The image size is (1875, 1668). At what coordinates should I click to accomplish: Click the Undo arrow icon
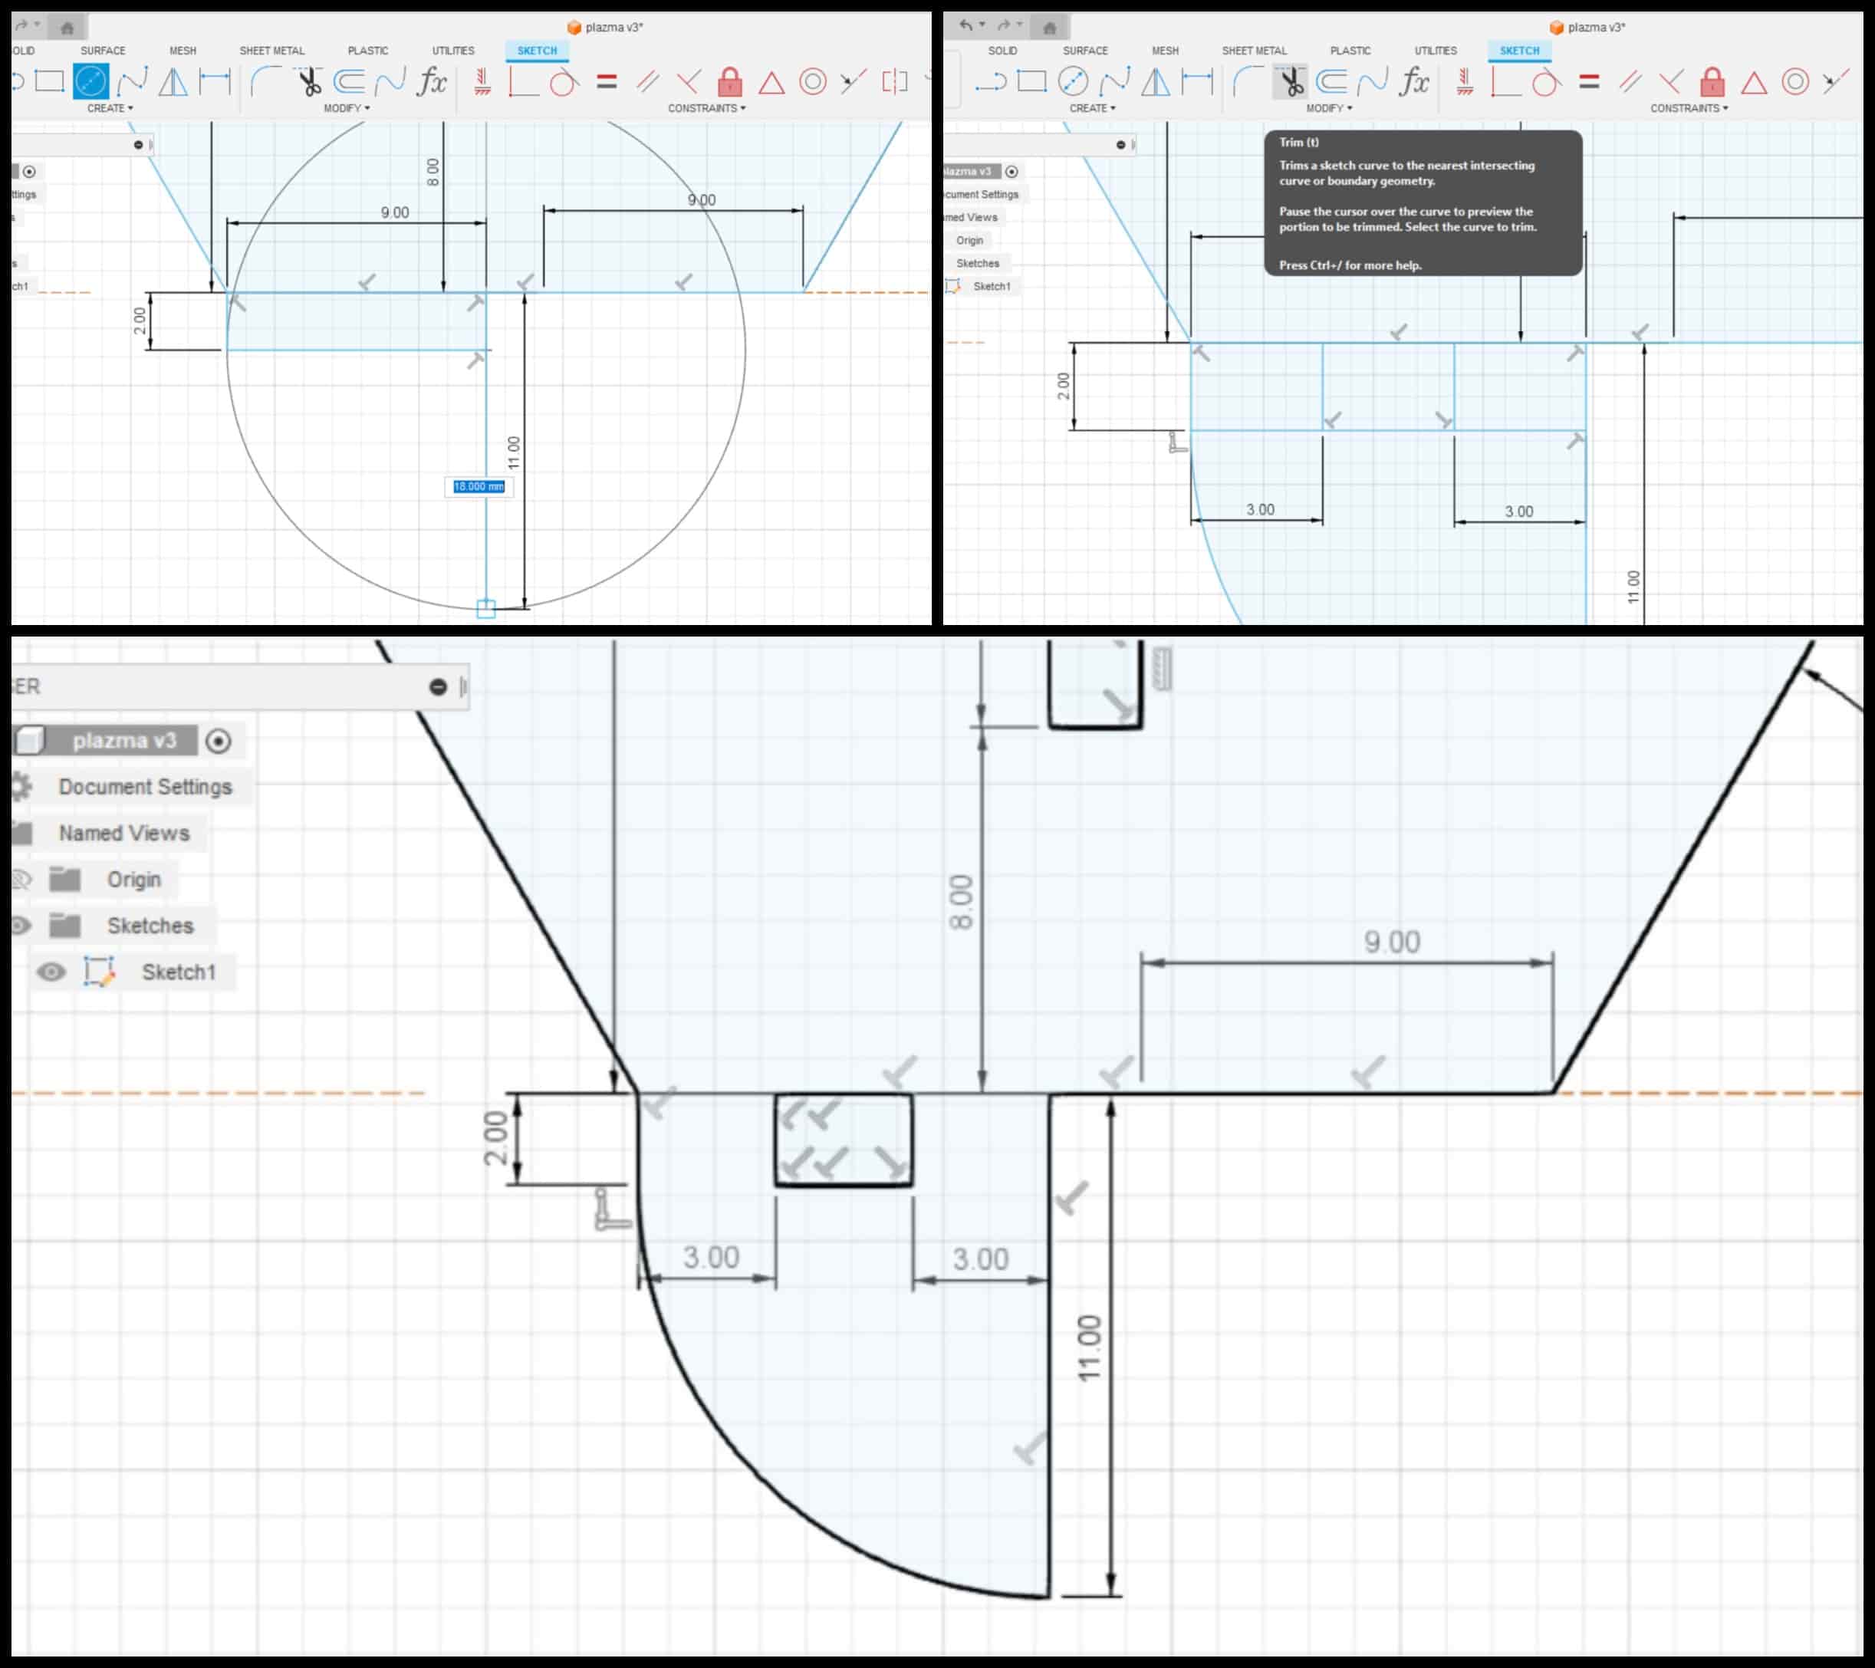pos(965,25)
